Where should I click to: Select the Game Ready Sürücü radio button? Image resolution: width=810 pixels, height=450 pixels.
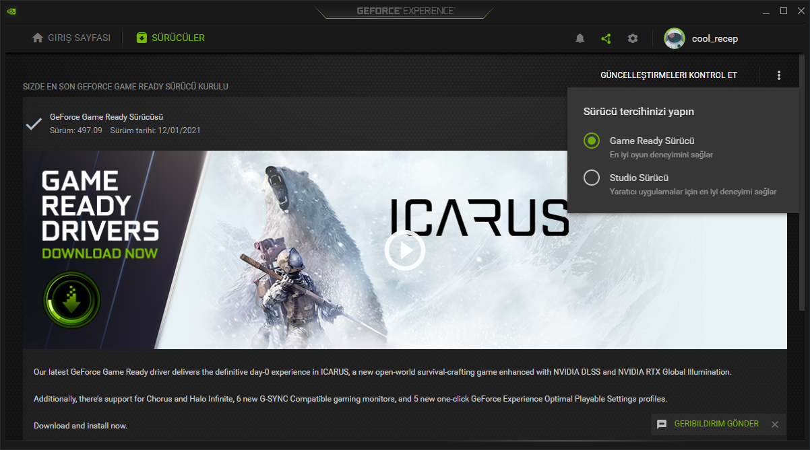coord(592,141)
